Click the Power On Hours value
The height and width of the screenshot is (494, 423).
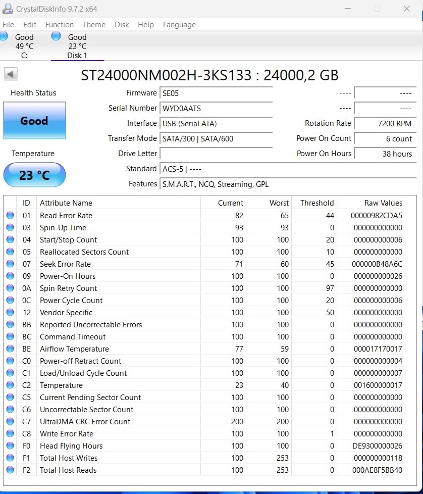[x=385, y=154]
